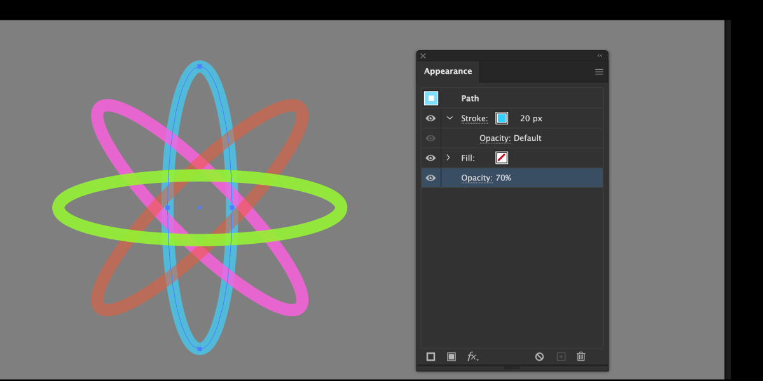Toggle visibility of the 70% Opacity row
This screenshot has height=381, width=763.
(430, 178)
